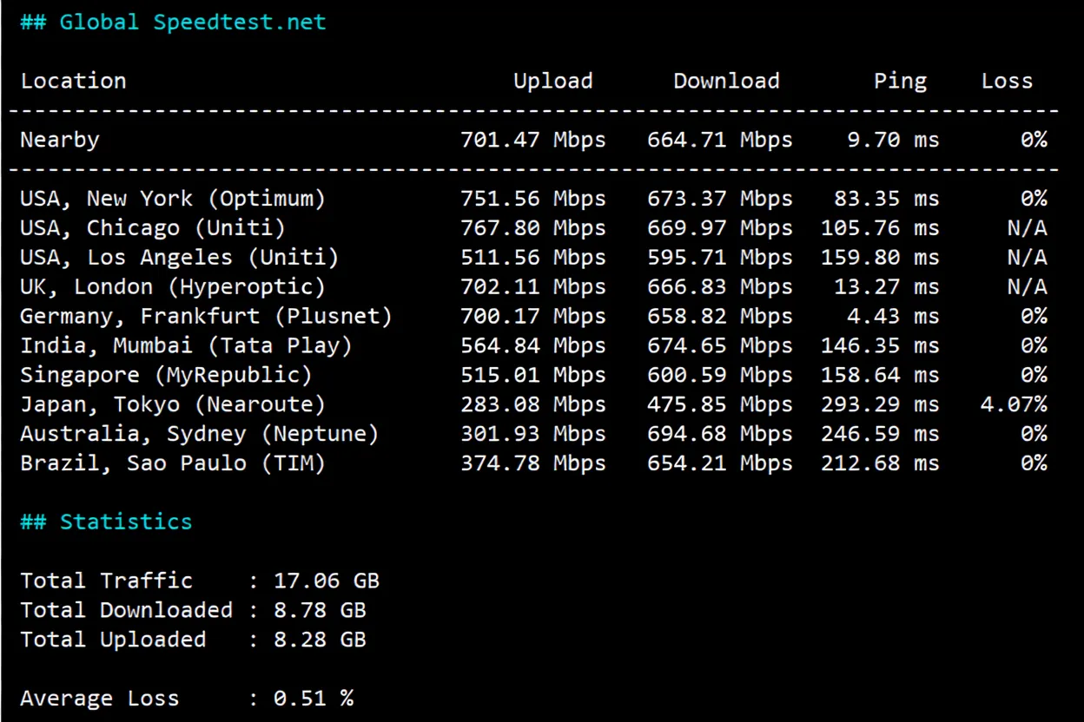
Task: Click the USA, New York (Optimum) entry
Action: tap(173, 198)
